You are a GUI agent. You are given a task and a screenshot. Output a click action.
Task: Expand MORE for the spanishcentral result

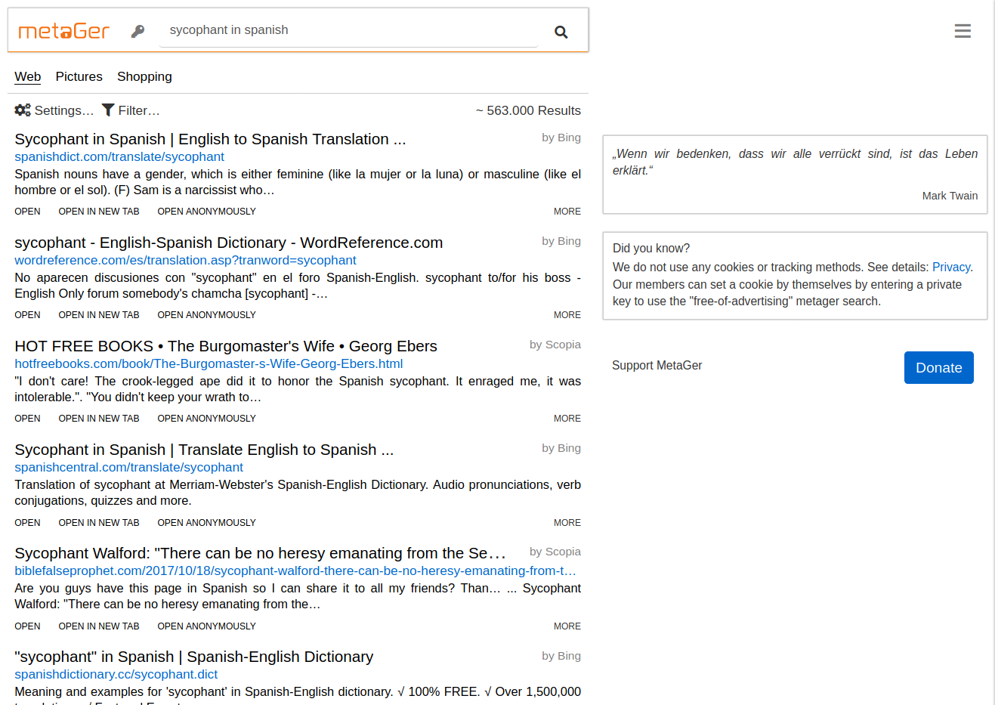point(567,523)
